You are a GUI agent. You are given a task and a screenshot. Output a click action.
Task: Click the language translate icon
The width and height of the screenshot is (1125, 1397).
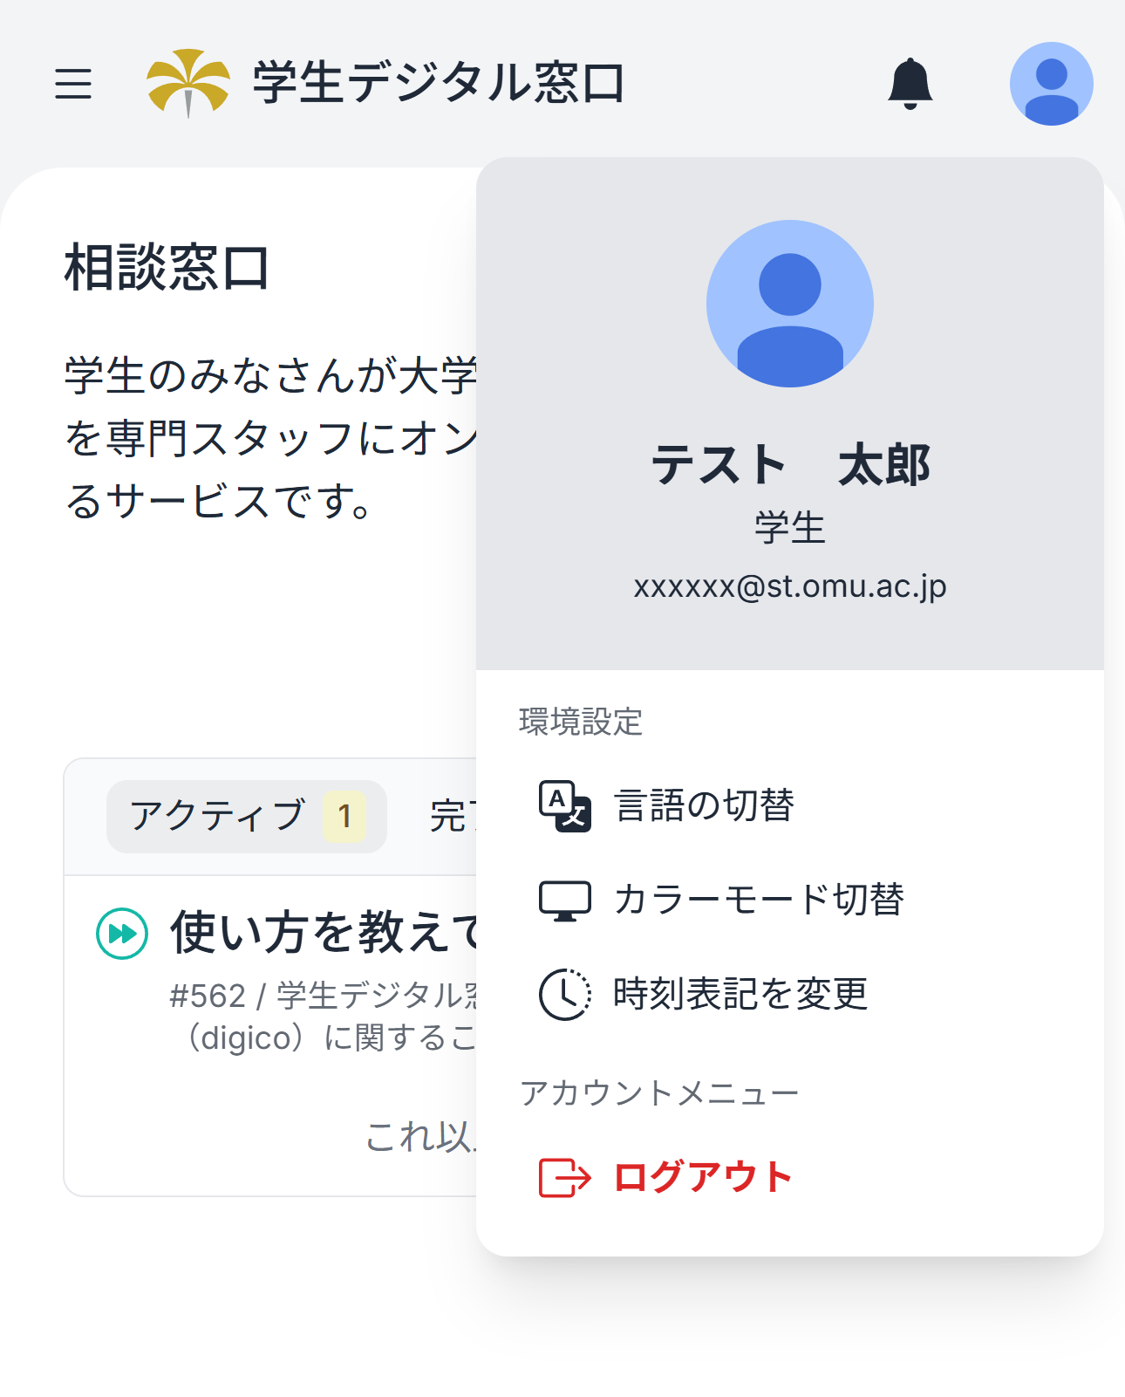click(564, 806)
